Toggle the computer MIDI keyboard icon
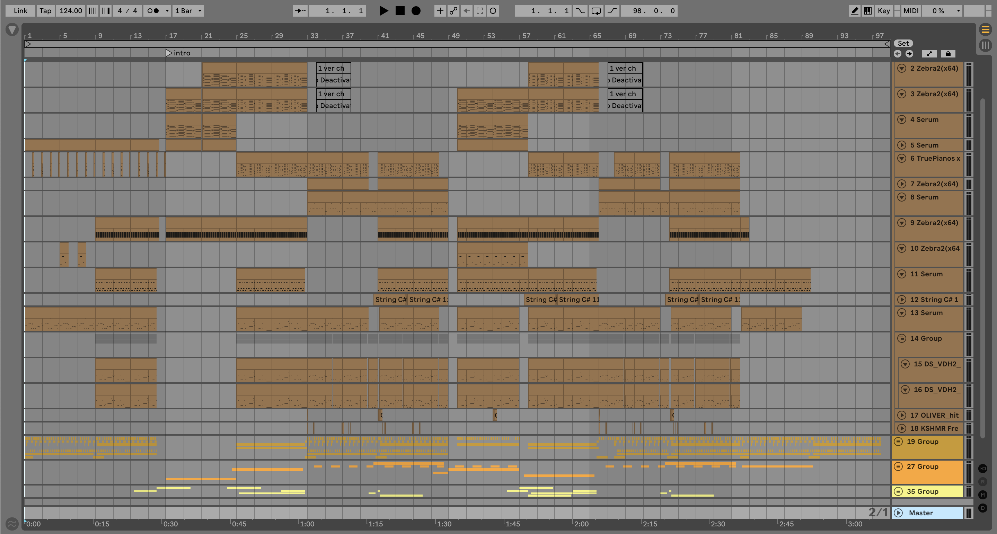 coord(868,11)
